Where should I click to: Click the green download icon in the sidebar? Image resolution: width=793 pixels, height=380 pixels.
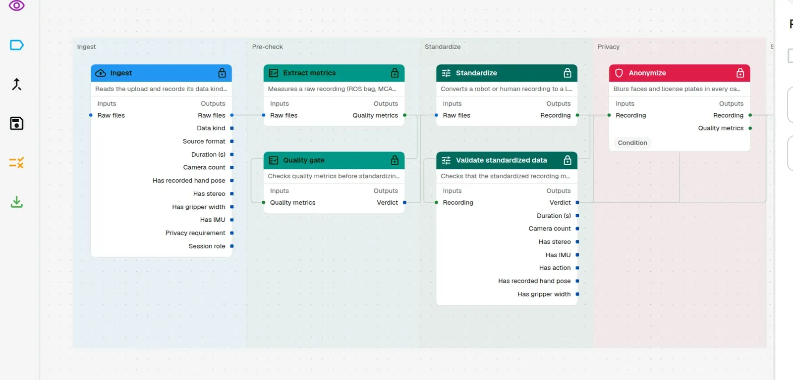coord(17,202)
